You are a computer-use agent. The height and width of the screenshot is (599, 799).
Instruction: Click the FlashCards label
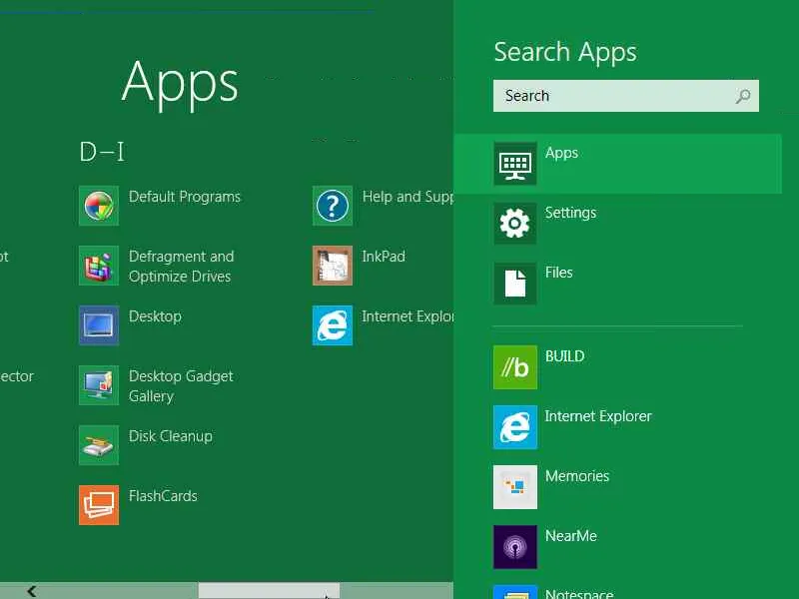pos(163,496)
